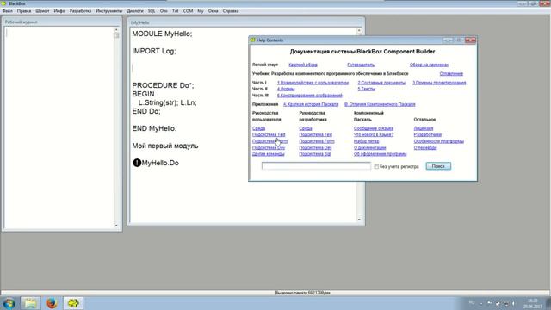Viewport: 551px width, 310px height.
Task: Open File Explorer from the taskbar
Action: click(30, 303)
